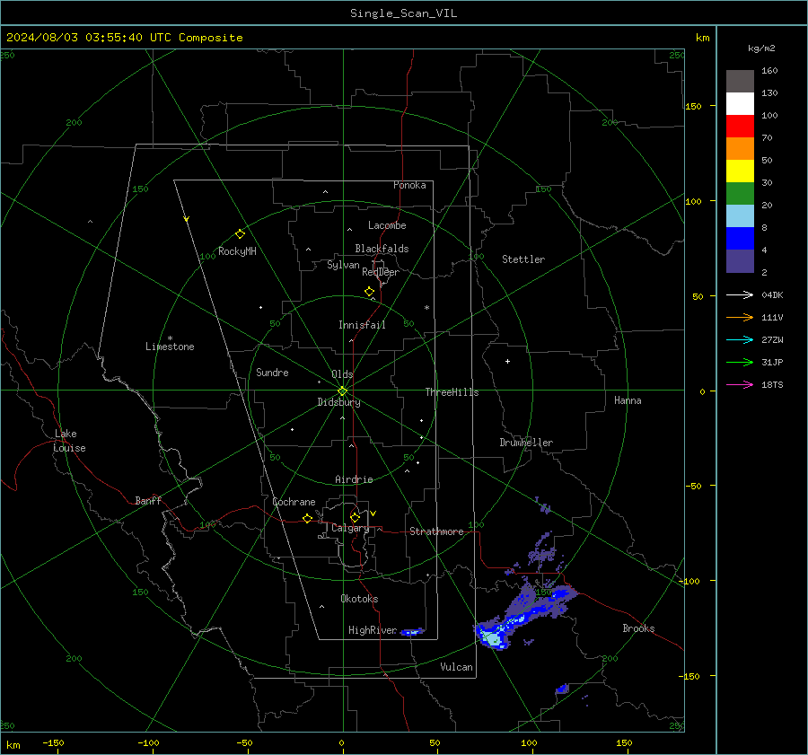
Task: Click the cyan 27ZW arrow legend icon
Action: 740,339
